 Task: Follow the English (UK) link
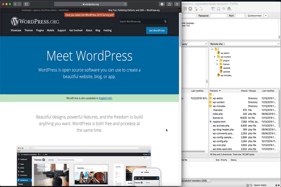pyautogui.click(x=105, y=98)
